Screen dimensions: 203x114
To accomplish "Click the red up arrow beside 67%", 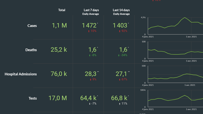I will click(x=120, y=80).
